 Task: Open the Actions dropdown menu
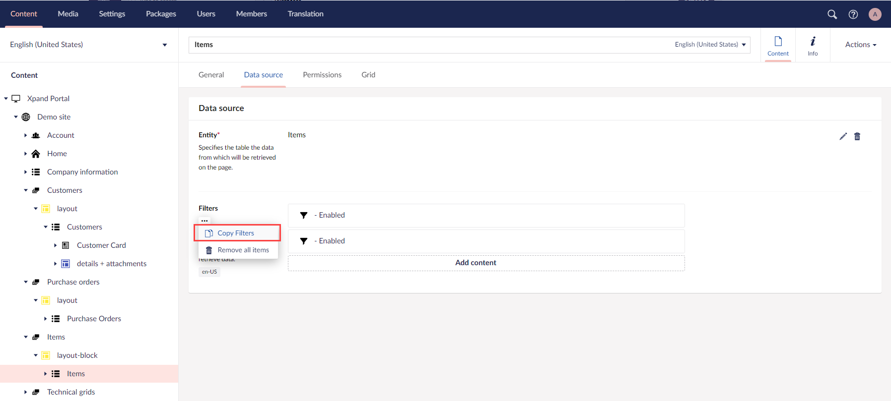860,45
